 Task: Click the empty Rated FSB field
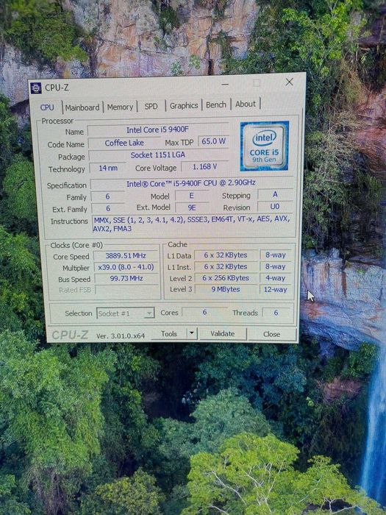126,290
